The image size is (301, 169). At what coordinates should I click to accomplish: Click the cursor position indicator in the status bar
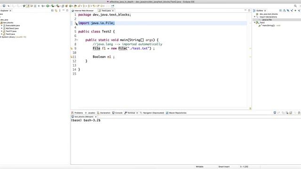[x=244, y=167]
